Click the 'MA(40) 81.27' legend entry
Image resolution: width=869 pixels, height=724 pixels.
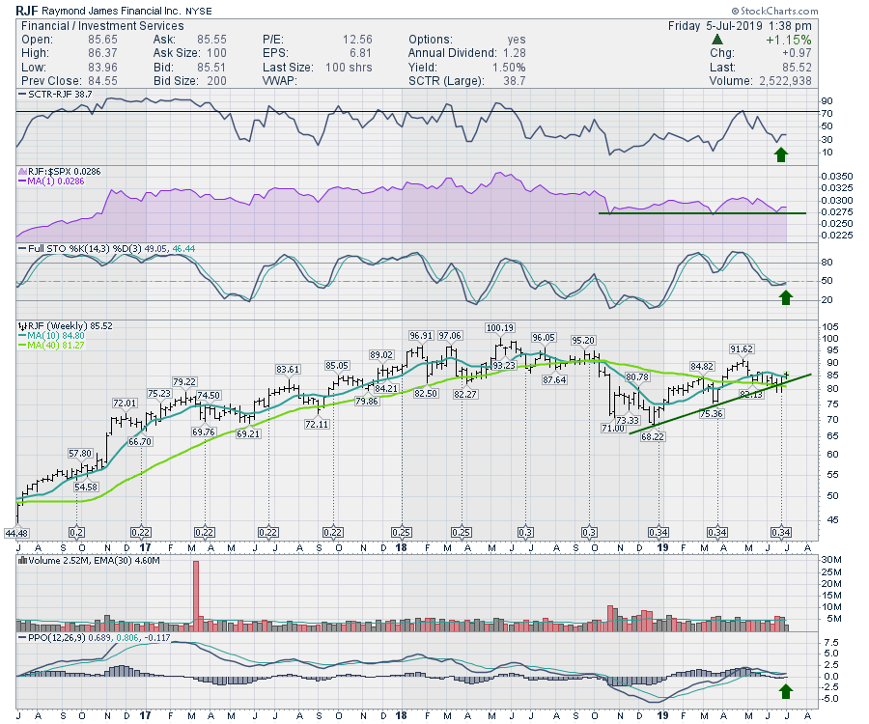(x=51, y=345)
